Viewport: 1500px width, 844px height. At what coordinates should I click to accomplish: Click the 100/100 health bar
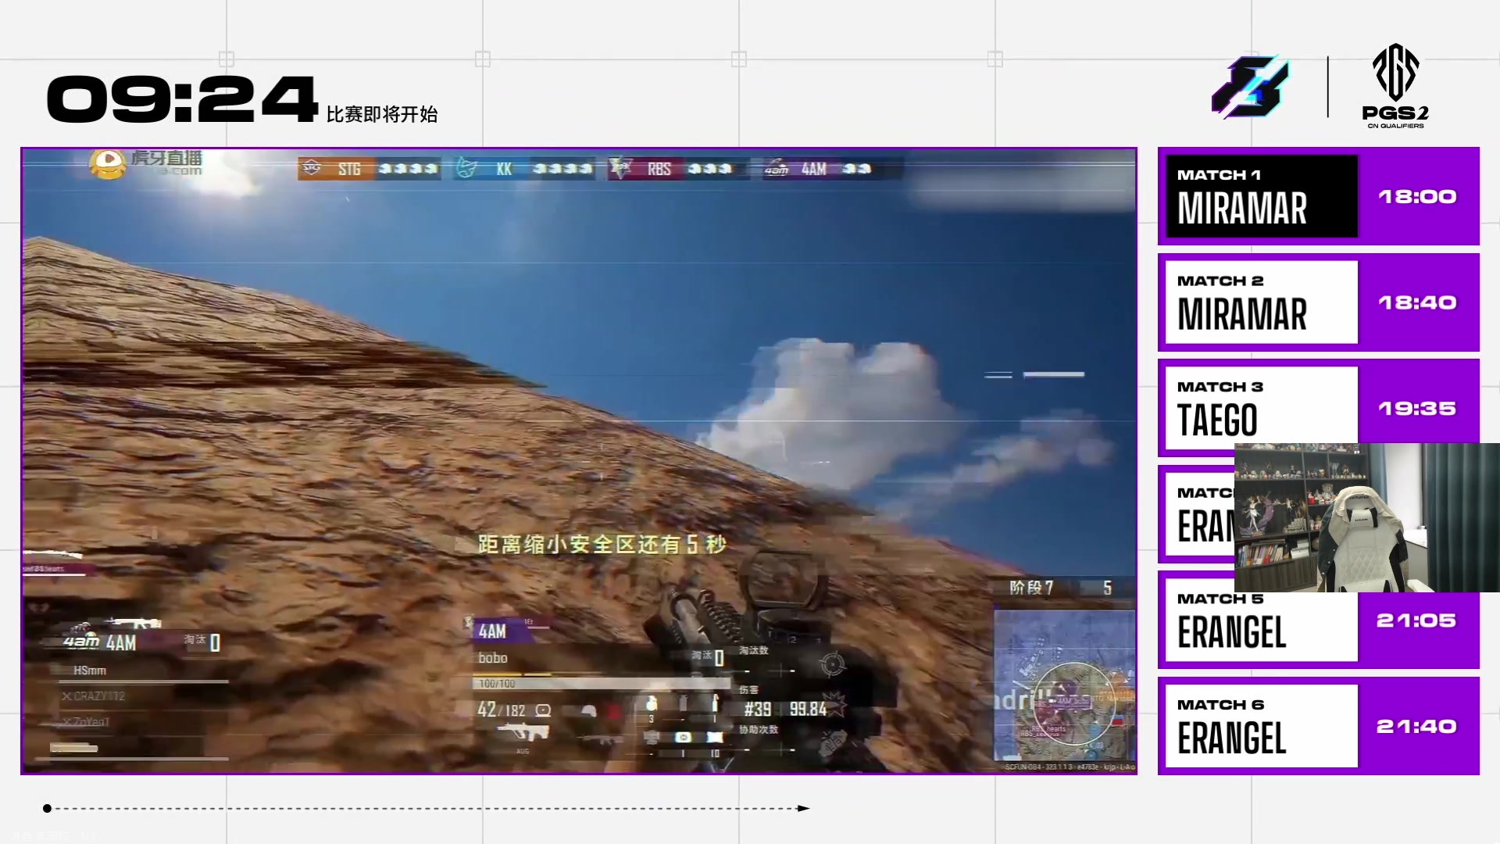[602, 684]
